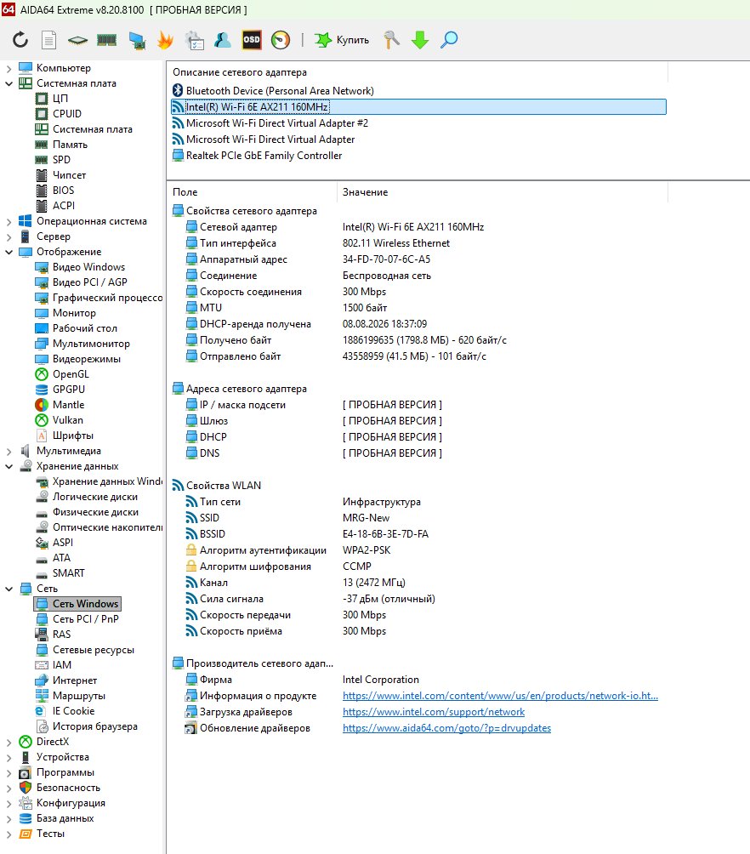Open Видео Windows tree item

pyautogui.click(x=88, y=267)
